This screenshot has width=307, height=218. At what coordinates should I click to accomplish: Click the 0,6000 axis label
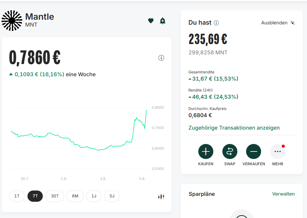click(x=158, y=148)
